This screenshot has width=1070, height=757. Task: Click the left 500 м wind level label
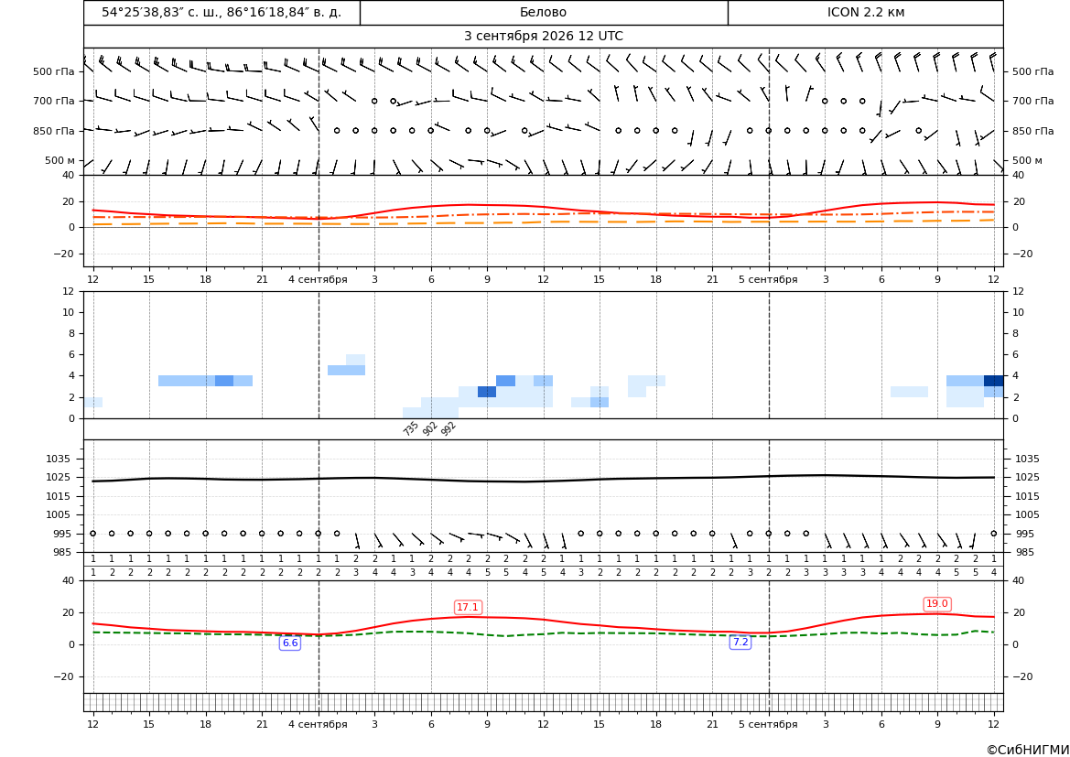pos(60,160)
